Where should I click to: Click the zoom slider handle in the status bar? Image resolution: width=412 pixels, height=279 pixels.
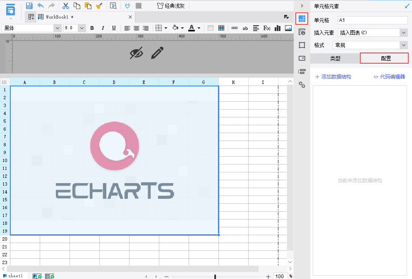(215, 276)
